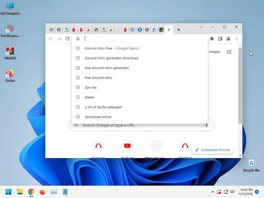Screen dimensions: 264x198
Task: Select the "download winrar" suggestion
Action: [140, 117]
